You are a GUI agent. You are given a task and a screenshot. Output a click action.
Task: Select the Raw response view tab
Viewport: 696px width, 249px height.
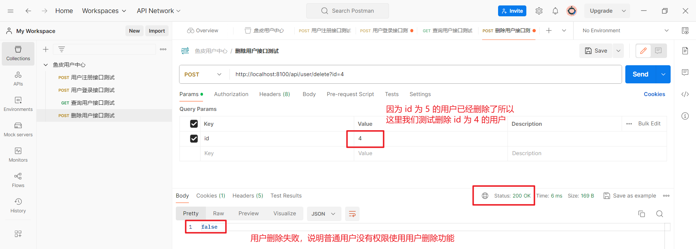[x=218, y=213]
